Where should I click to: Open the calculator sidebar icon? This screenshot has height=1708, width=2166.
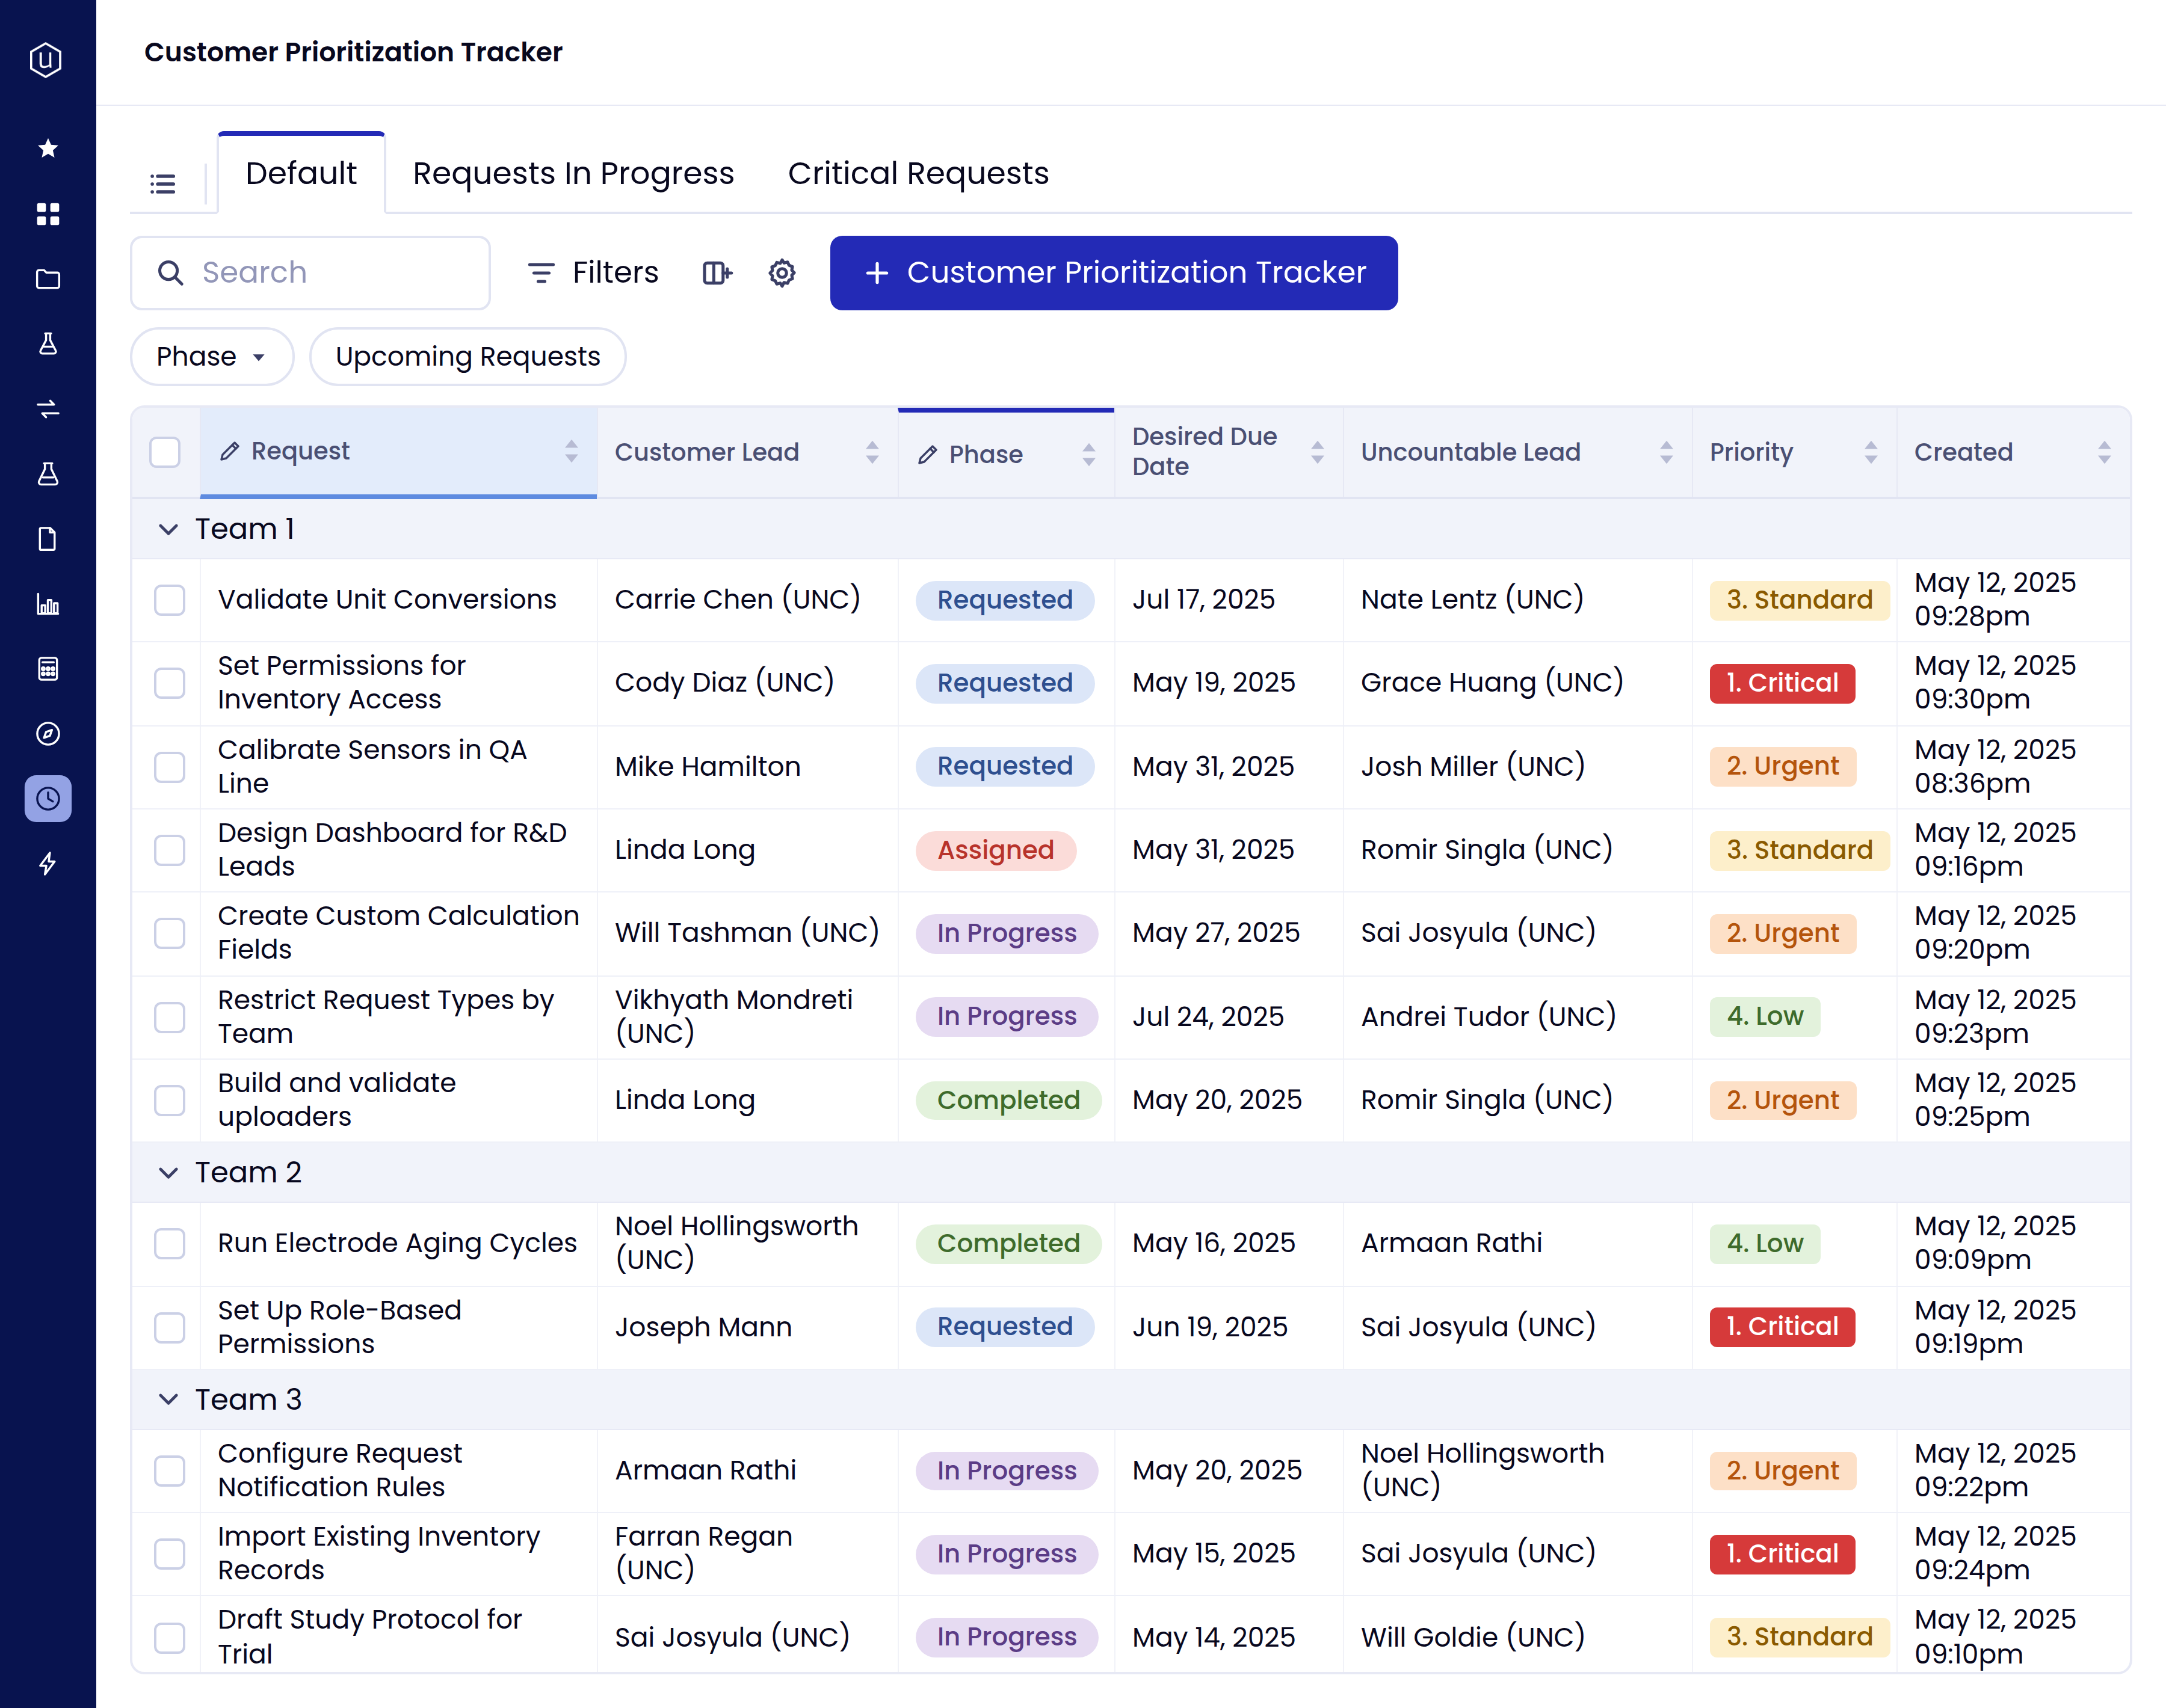47,669
